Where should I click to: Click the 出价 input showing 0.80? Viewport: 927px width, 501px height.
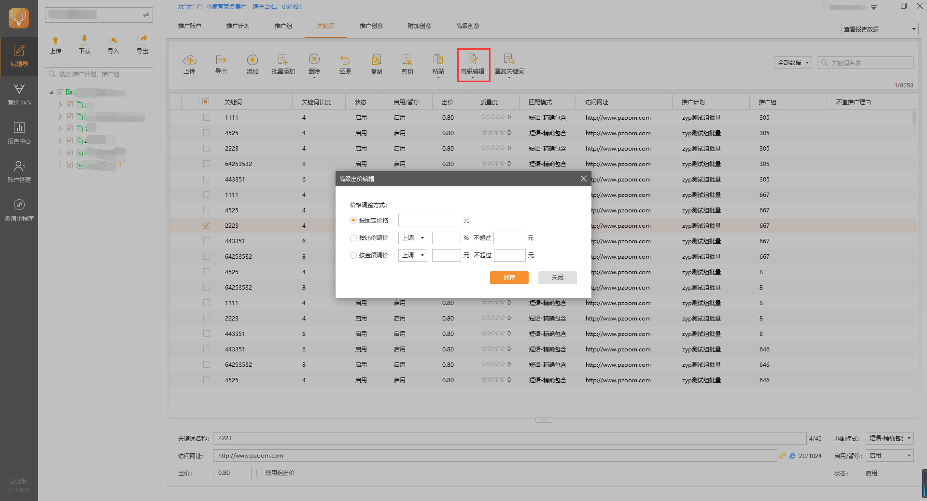click(x=232, y=473)
